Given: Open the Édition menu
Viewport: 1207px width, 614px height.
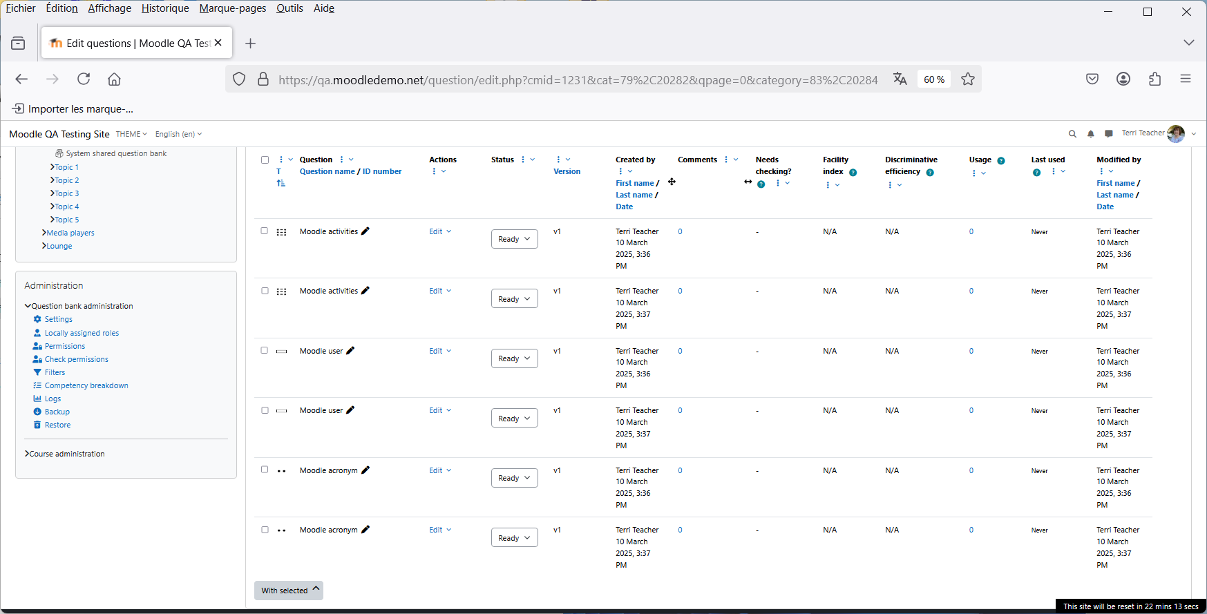Looking at the screenshot, I should click(x=61, y=8).
